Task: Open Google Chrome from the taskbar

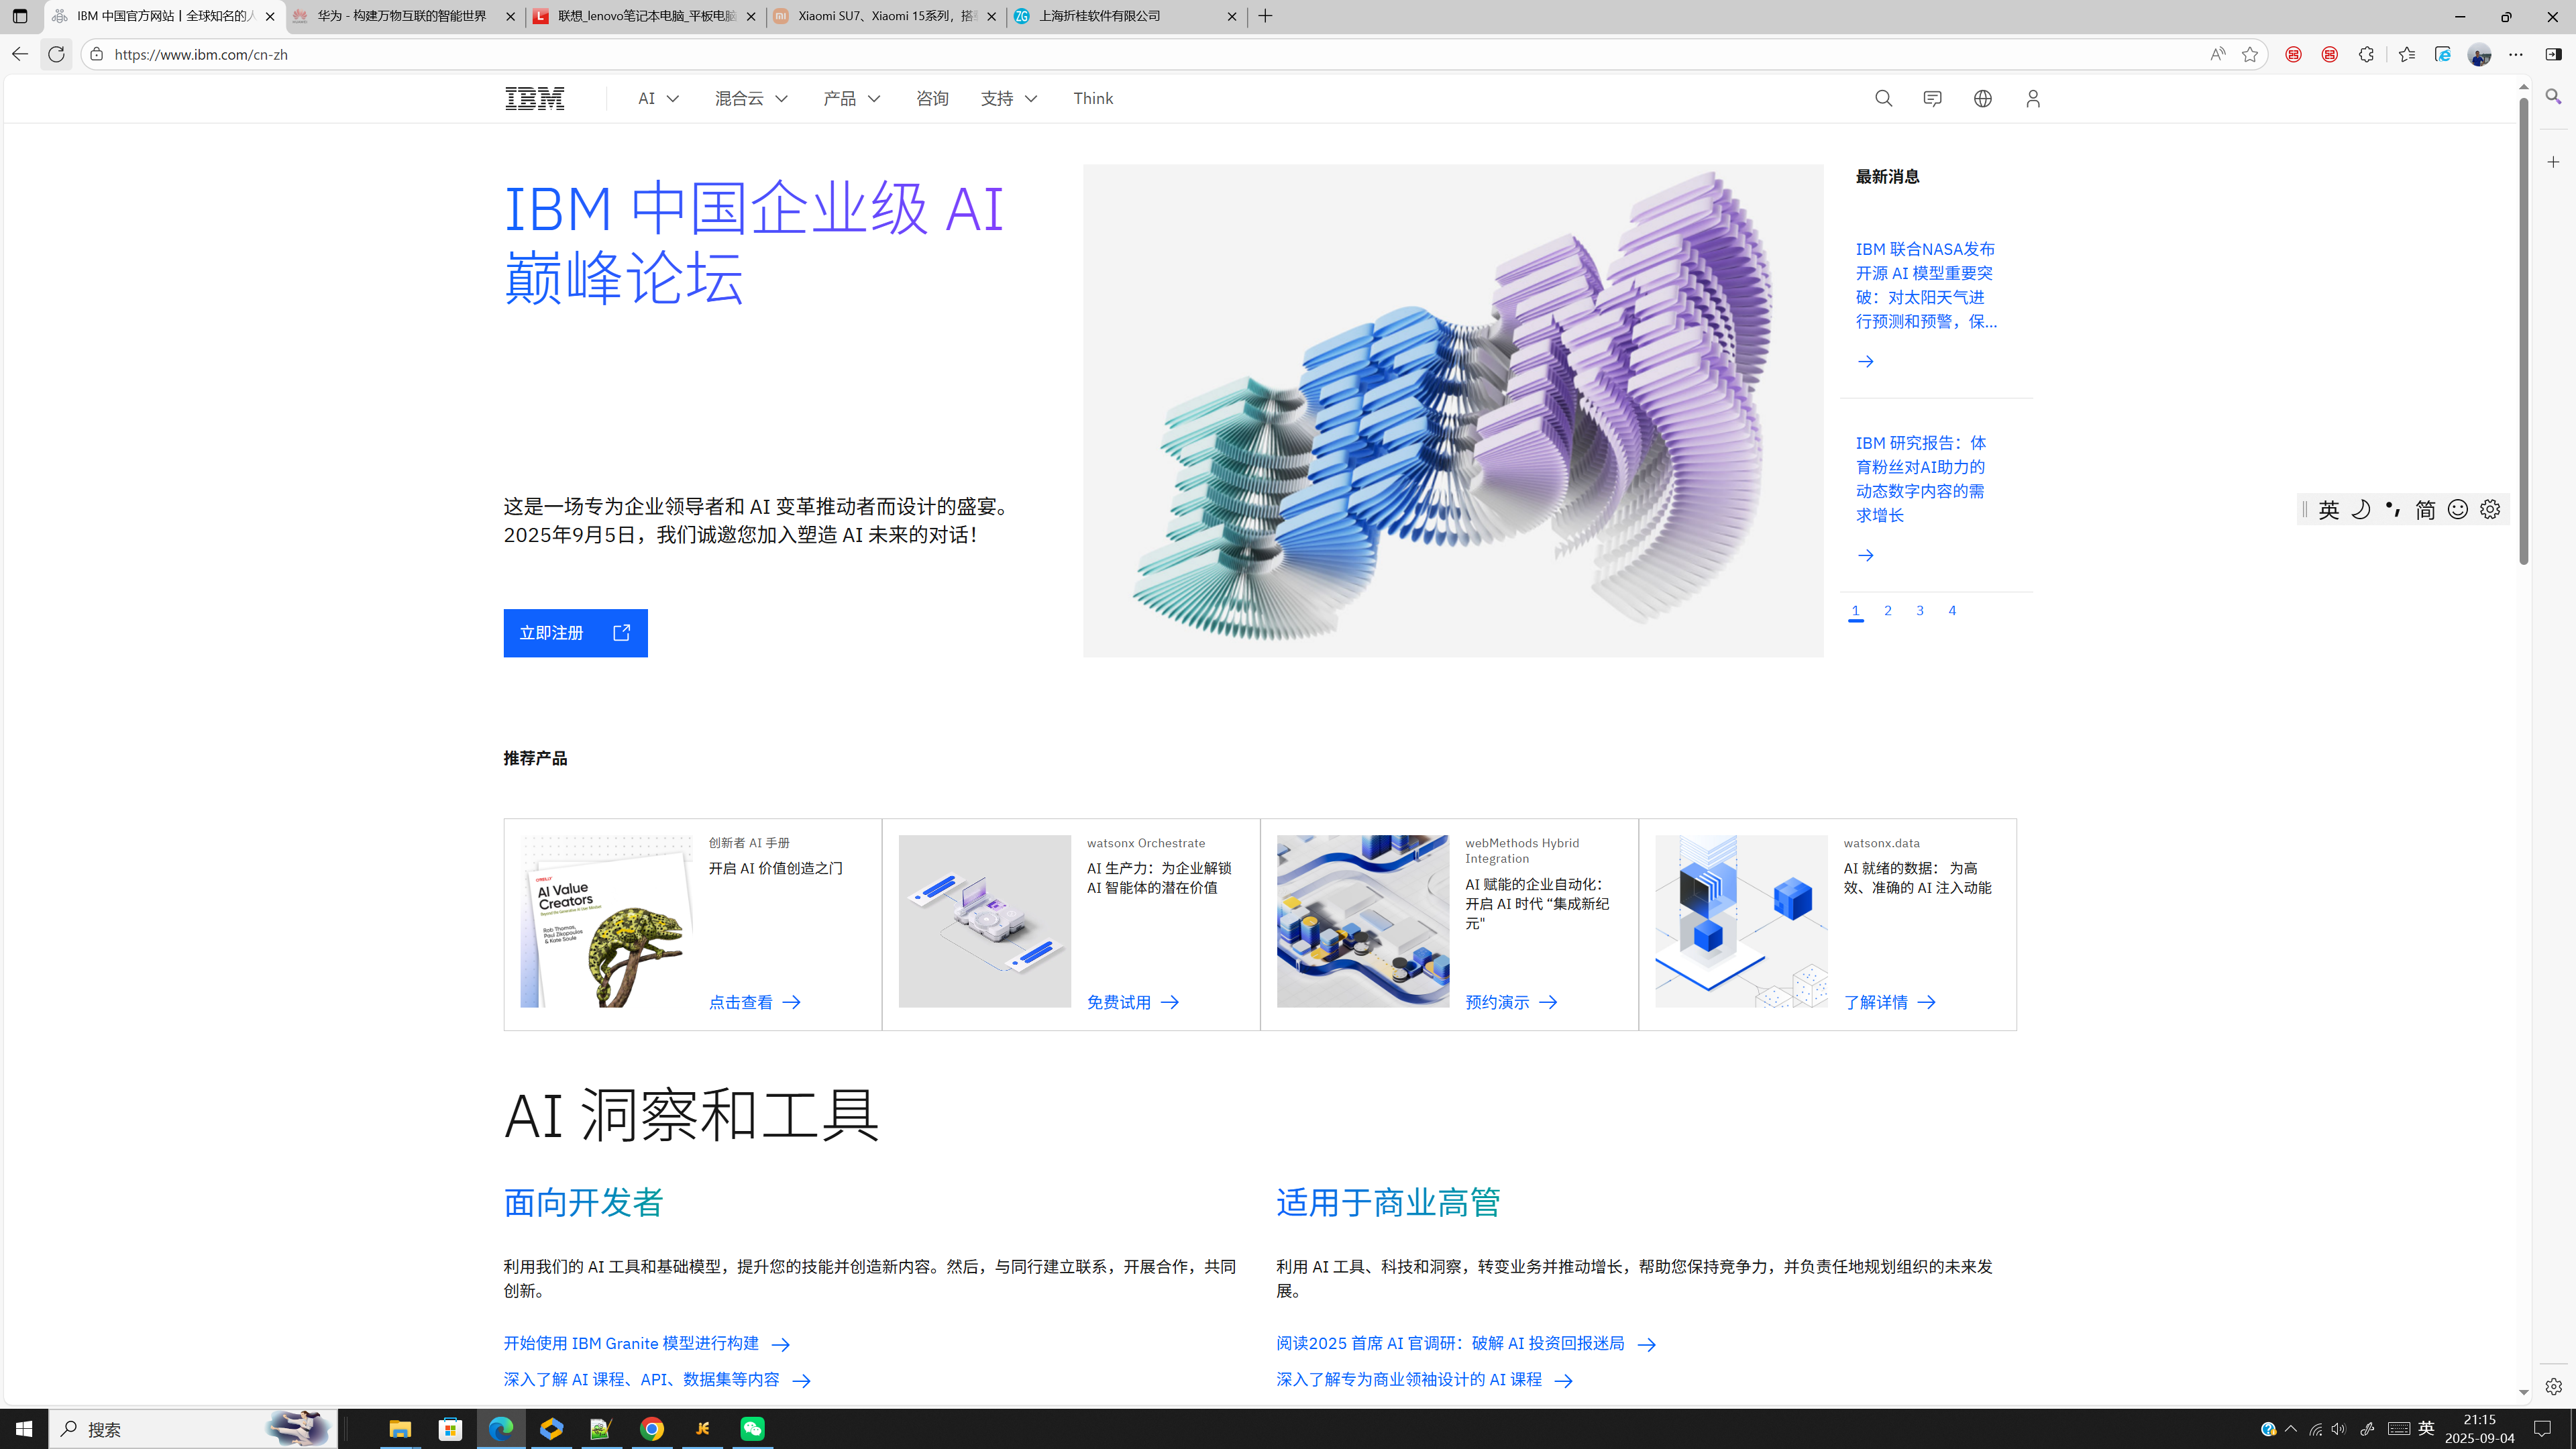Action: point(652,1429)
